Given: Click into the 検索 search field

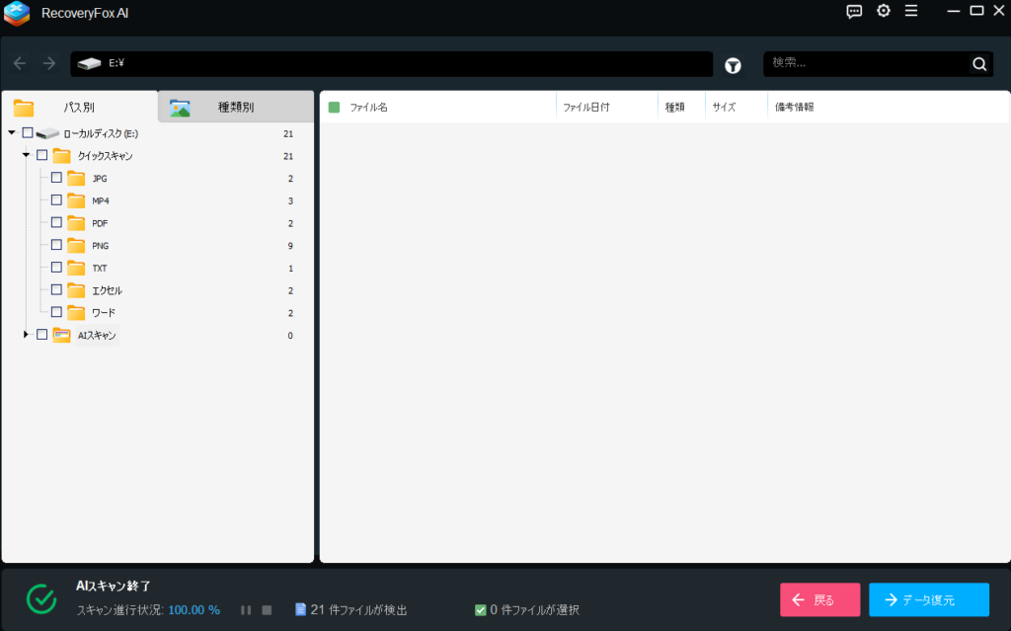Looking at the screenshot, I should [x=864, y=64].
